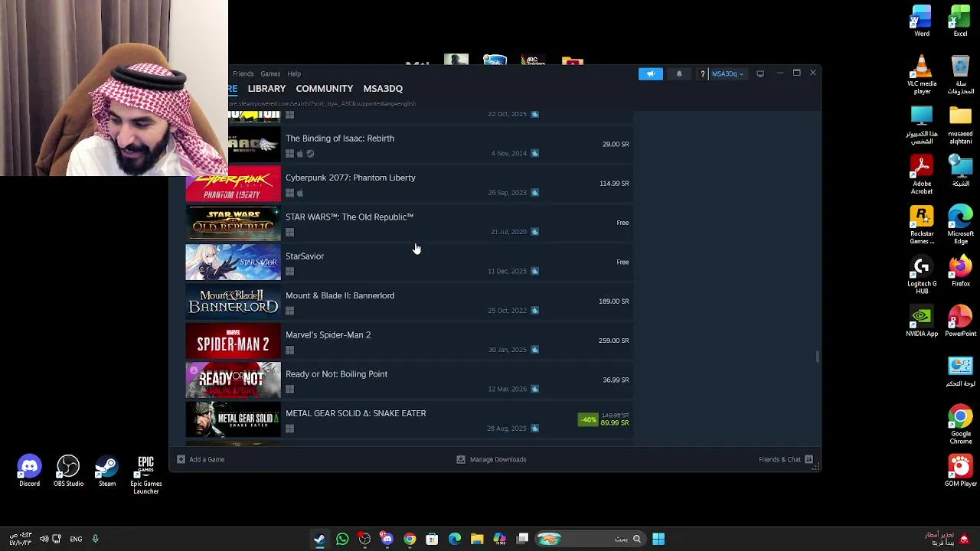Screen dimensions: 980x551
Task: Open the Games menu in Steam
Action: tap(270, 73)
